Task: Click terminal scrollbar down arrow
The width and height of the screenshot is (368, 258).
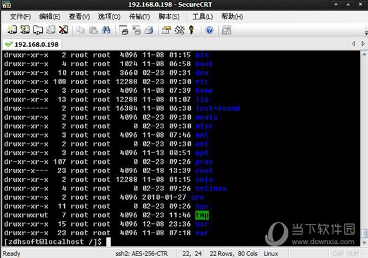Action: pyautogui.click(x=364, y=243)
